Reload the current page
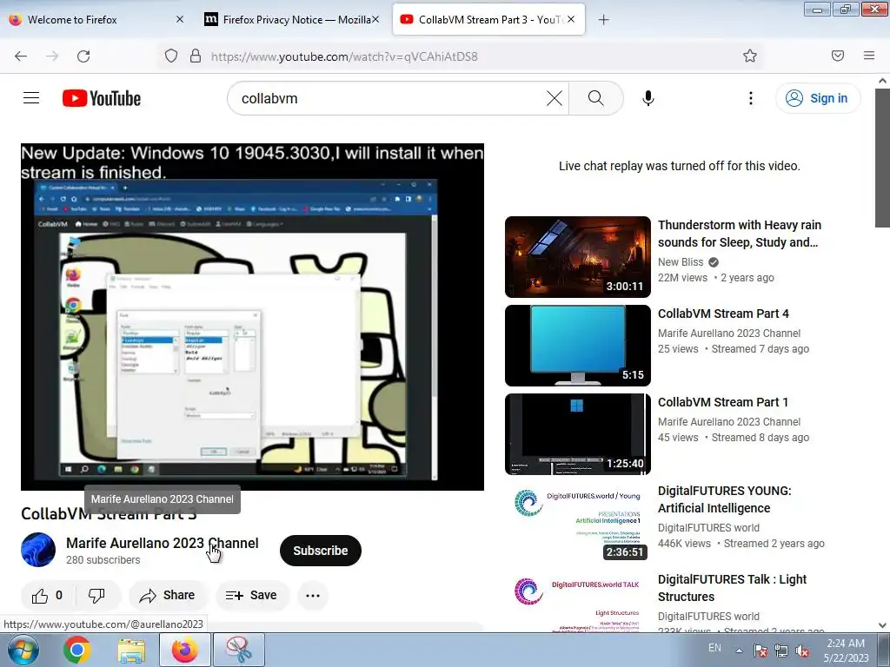Viewport: 890px width, 667px height. [83, 56]
